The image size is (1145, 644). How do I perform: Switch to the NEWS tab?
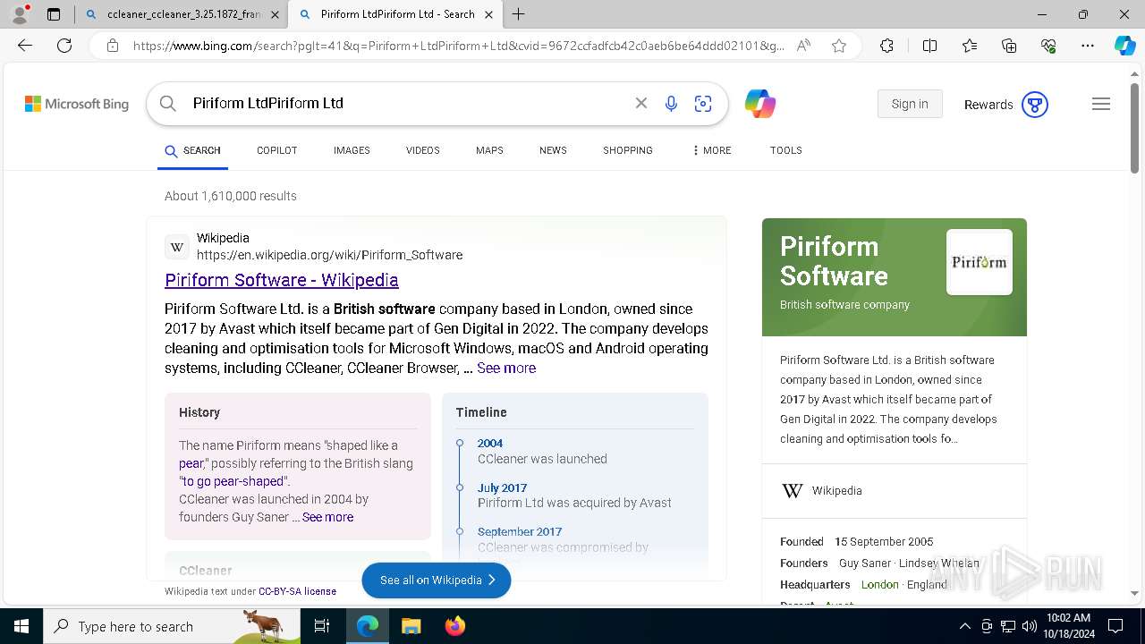click(553, 150)
